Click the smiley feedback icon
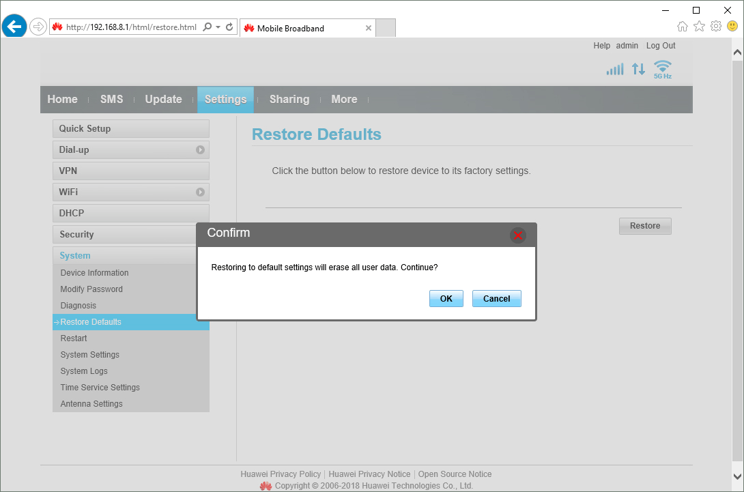The image size is (744, 492). [732, 25]
